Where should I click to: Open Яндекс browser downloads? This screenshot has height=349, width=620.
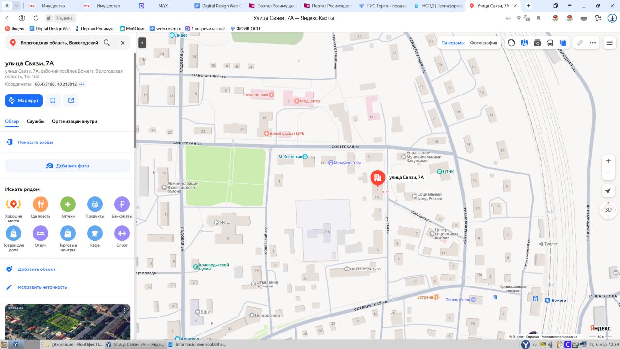click(x=612, y=18)
